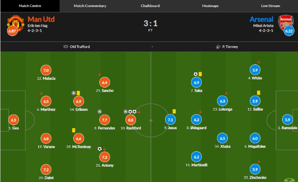Click the substitution arrow above Sancho
The image size is (298, 182).
pos(100,74)
